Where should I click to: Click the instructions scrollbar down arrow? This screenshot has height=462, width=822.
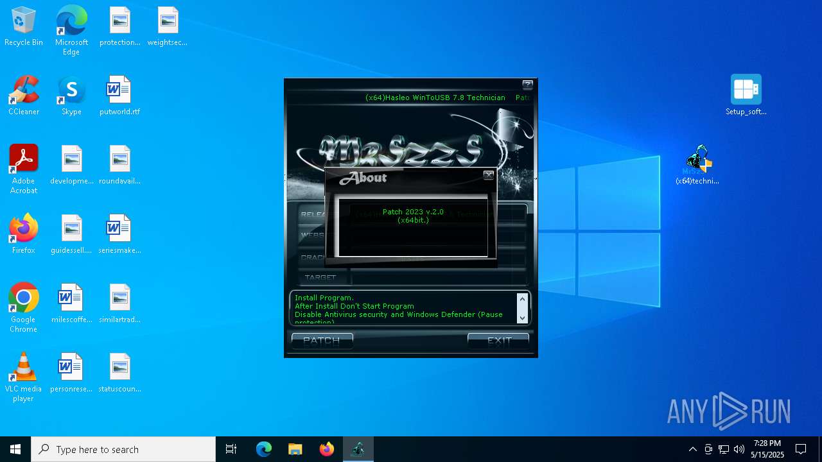tap(522, 318)
